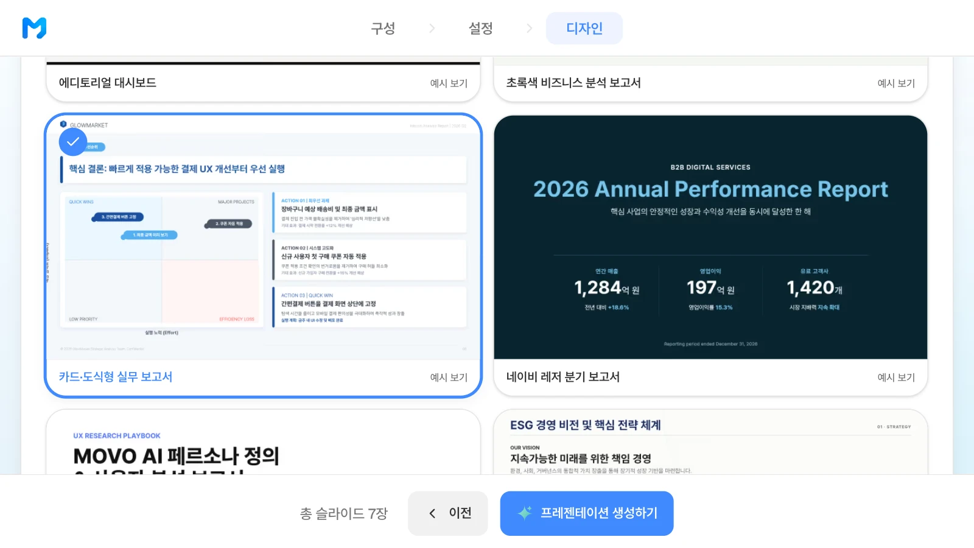Click the 에디토리얼 대시보드 template title

click(x=108, y=83)
